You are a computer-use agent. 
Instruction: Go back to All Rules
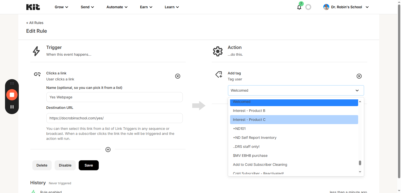(35, 23)
